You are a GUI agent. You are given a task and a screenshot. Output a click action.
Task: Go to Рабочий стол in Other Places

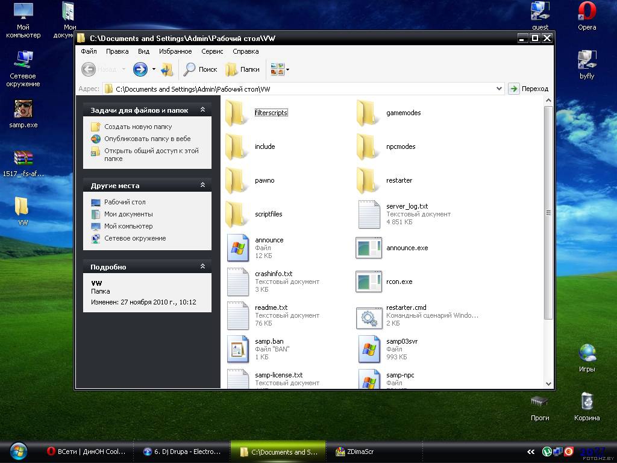pos(125,202)
